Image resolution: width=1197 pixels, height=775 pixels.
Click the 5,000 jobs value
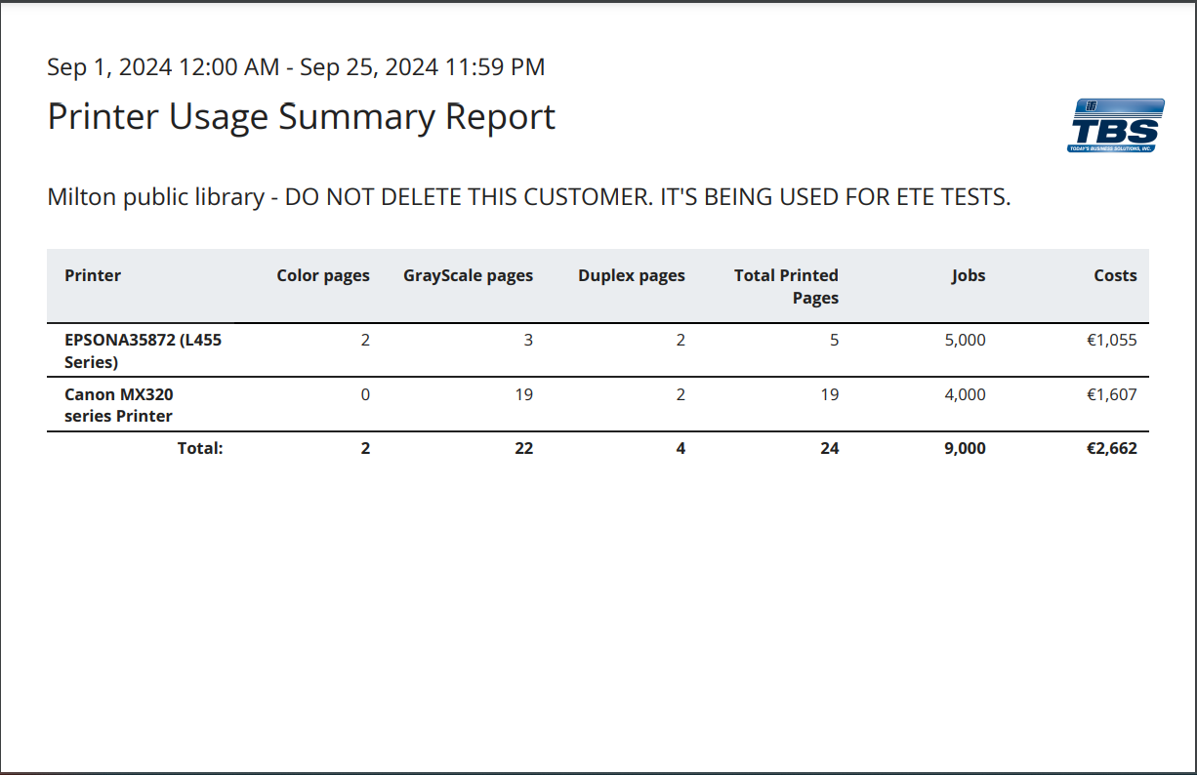pos(965,340)
